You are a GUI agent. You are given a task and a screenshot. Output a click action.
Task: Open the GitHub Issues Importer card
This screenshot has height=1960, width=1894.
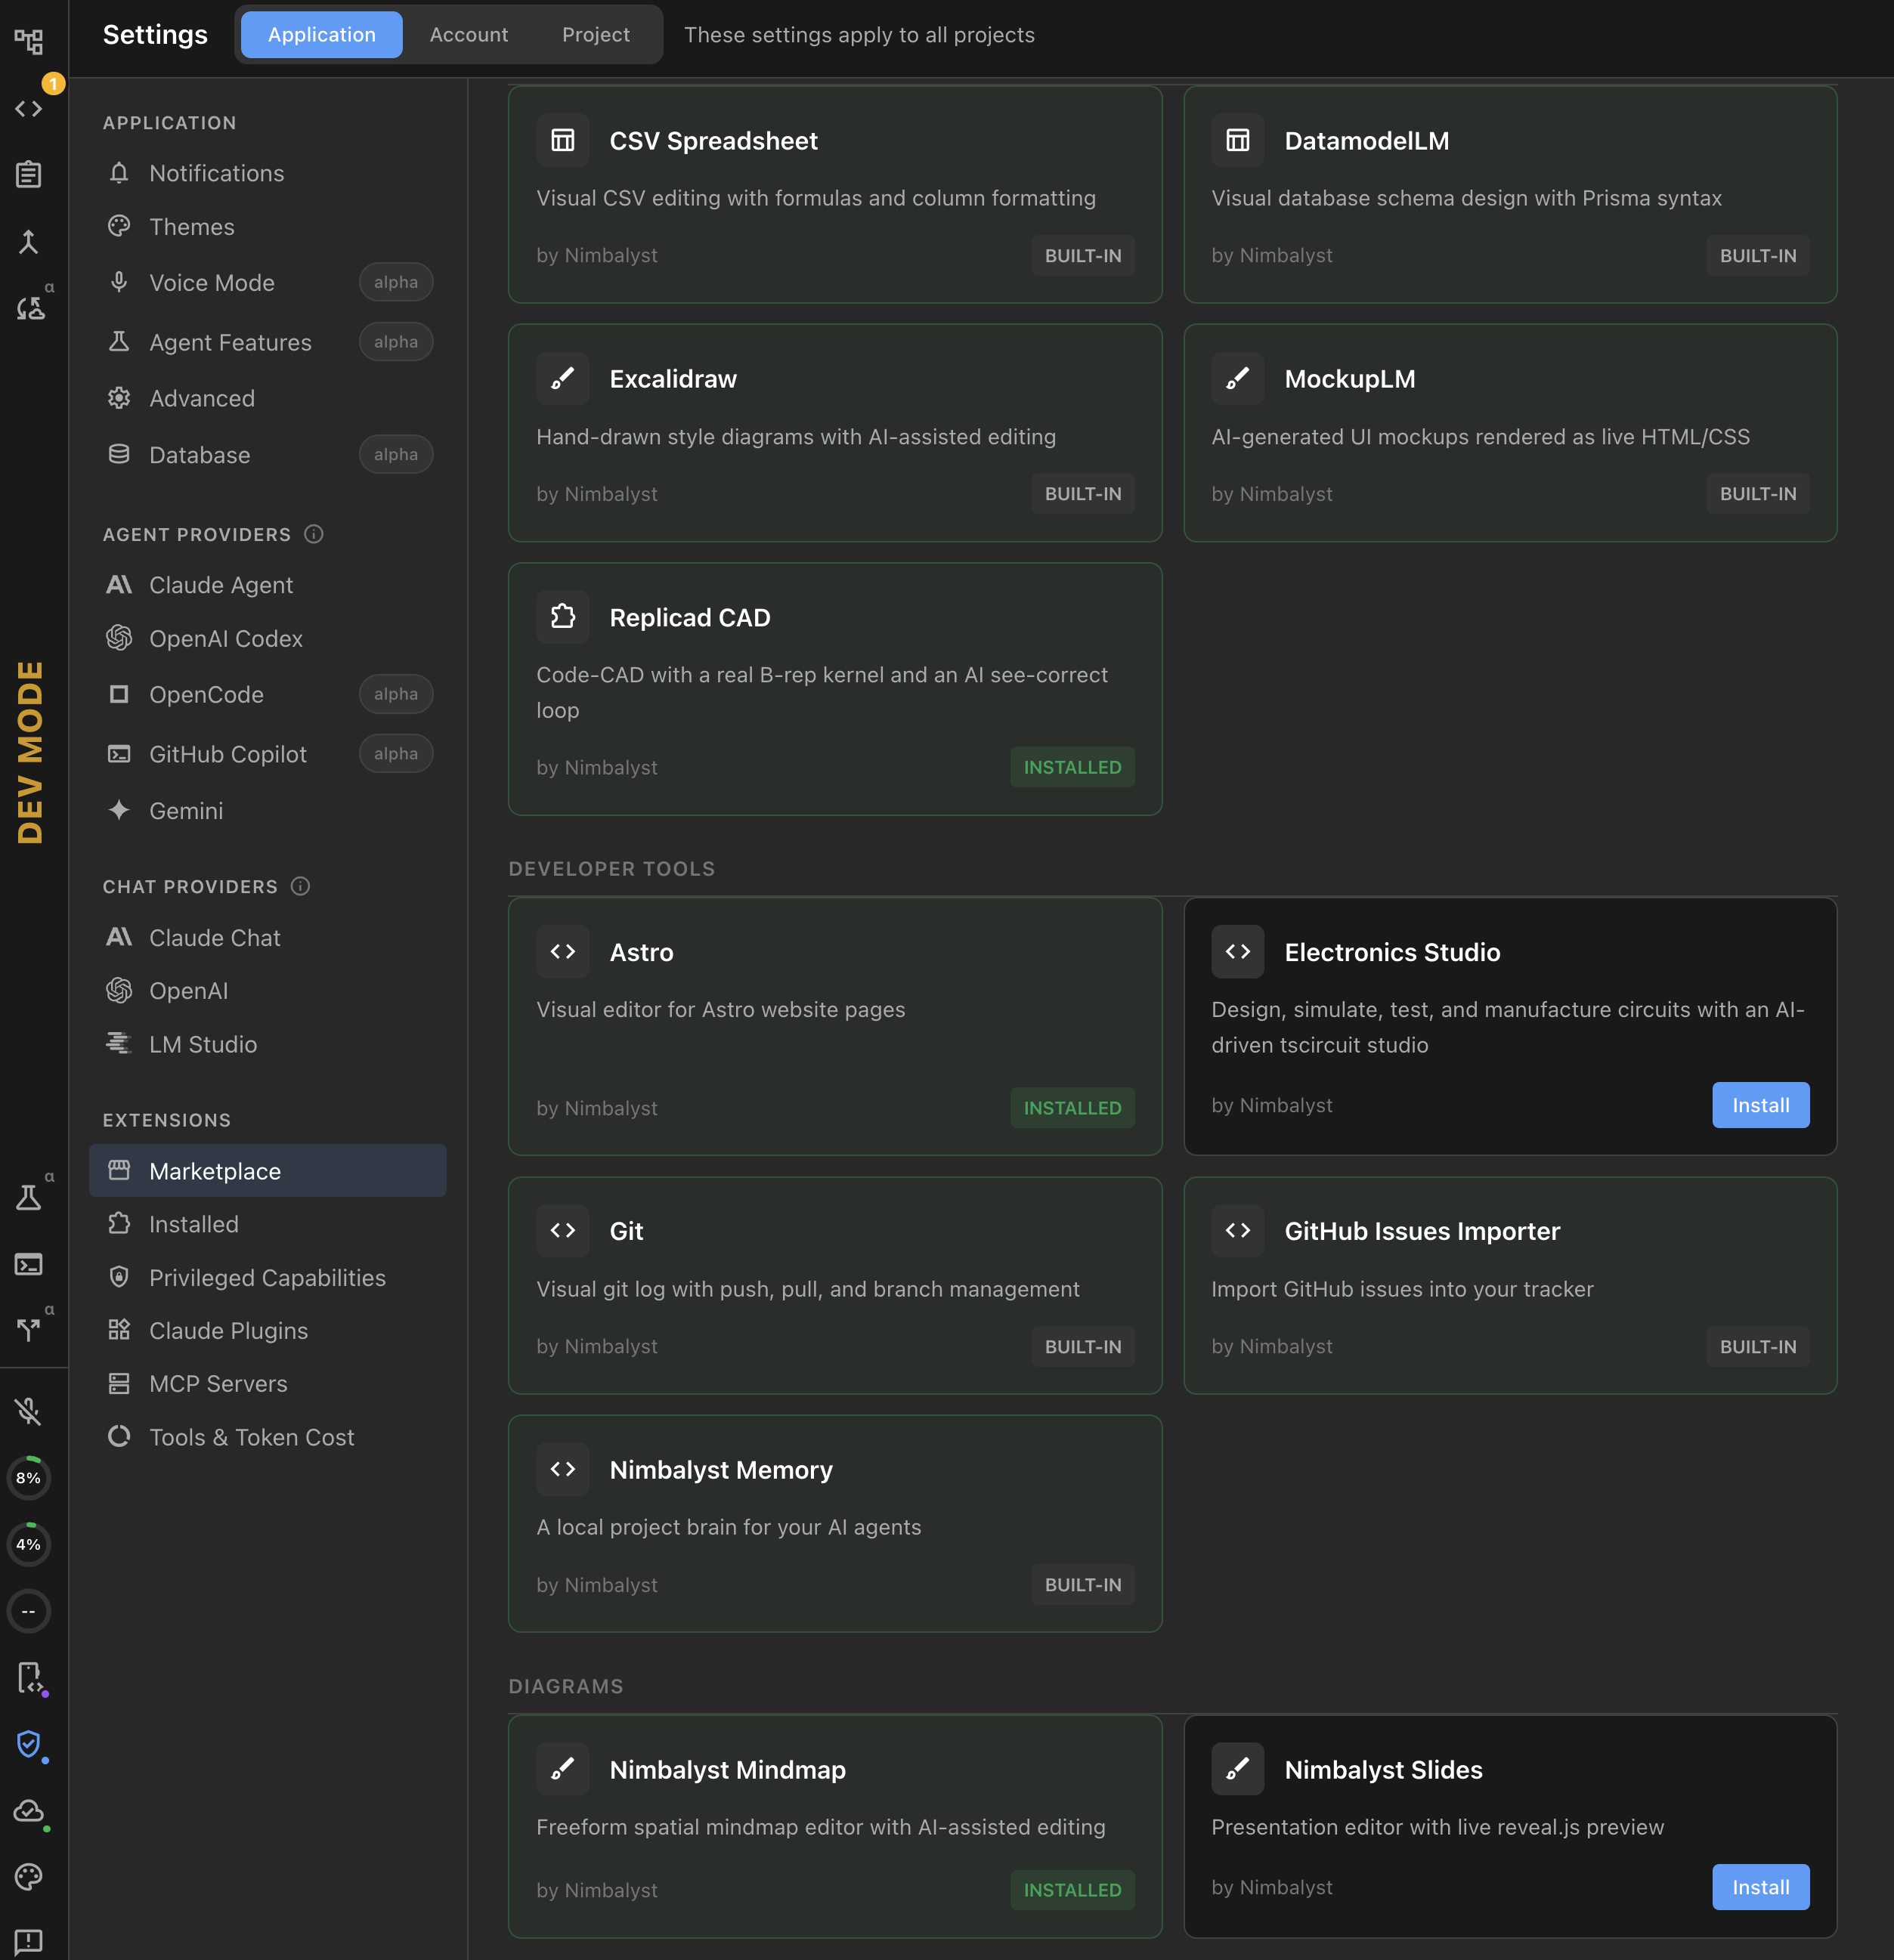[1510, 1286]
